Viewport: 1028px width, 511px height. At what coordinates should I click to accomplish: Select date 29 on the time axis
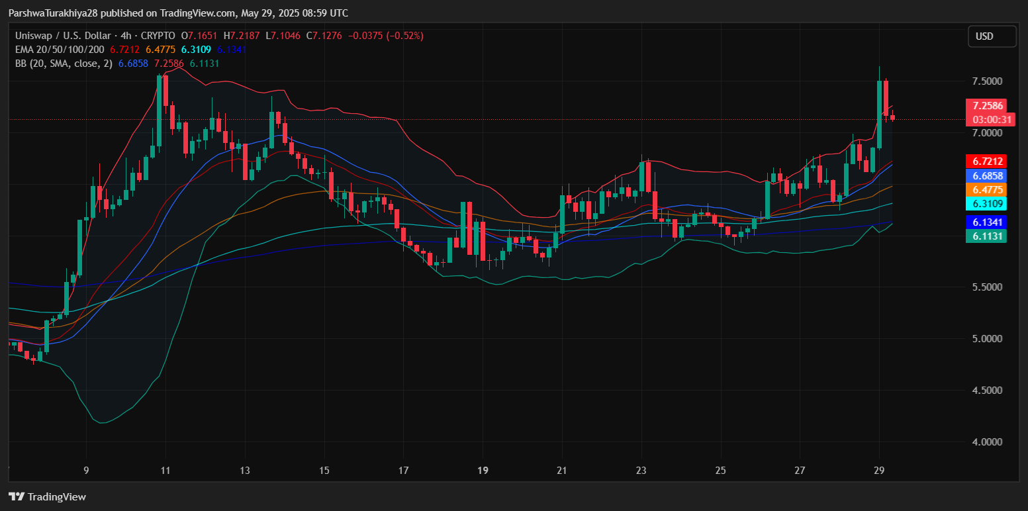click(x=880, y=471)
